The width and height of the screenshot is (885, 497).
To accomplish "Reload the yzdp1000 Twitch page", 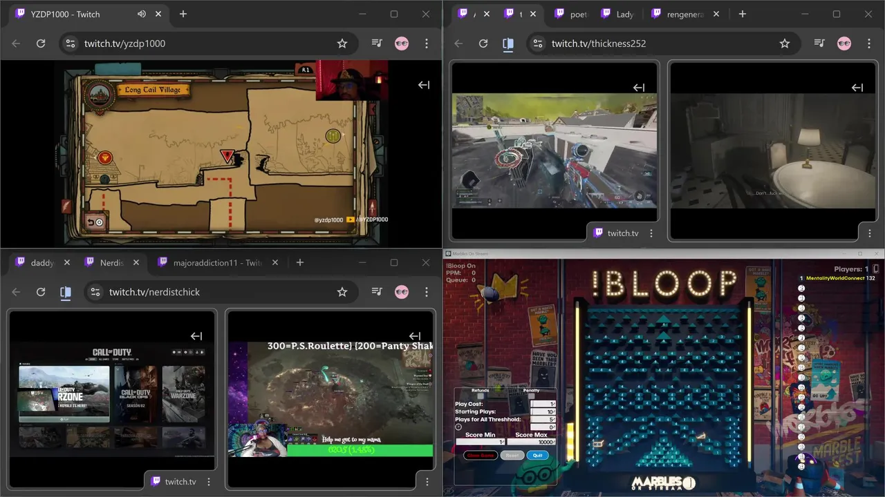I will [41, 43].
